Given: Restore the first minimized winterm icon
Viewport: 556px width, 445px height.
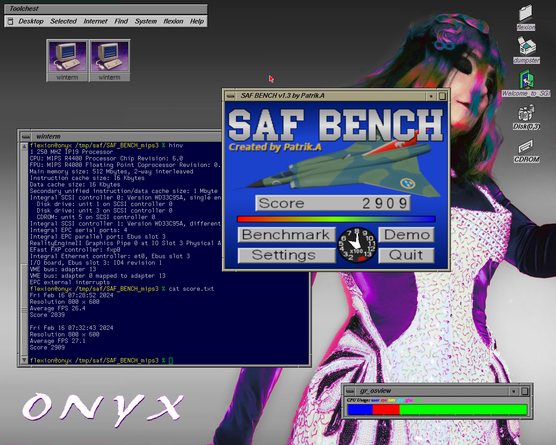Looking at the screenshot, I should (x=67, y=56).
